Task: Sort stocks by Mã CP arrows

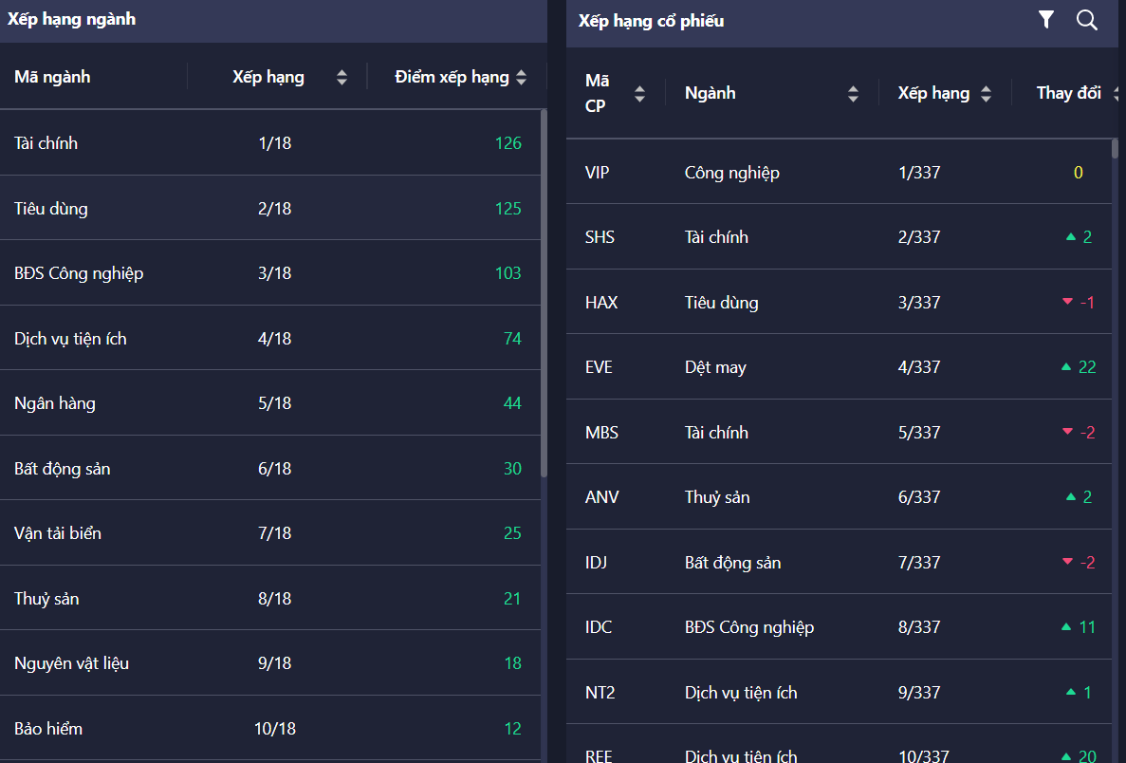Action: tap(639, 93)
